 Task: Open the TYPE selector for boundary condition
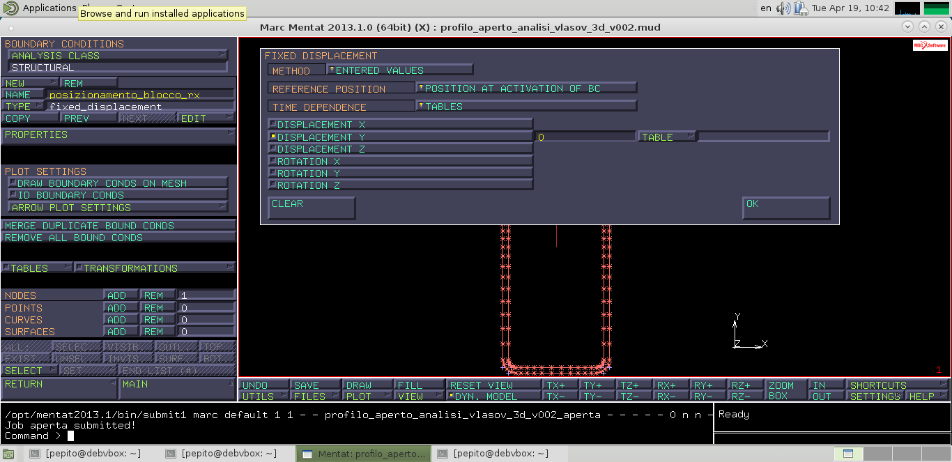[23, 107]
